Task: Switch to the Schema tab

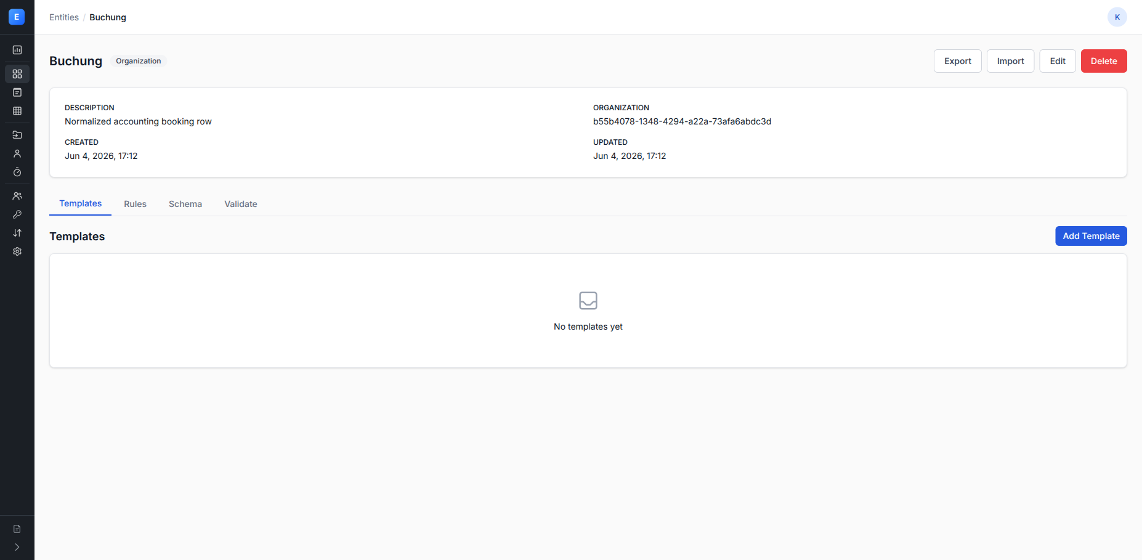Action: (185, 204)
